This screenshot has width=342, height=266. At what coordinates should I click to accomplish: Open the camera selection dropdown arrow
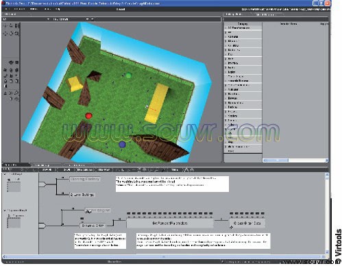tap(87, 19)
